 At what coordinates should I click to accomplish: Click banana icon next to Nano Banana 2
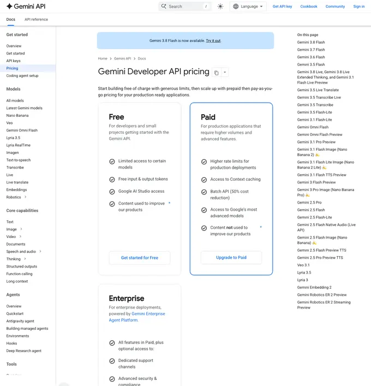click(318, 155)
